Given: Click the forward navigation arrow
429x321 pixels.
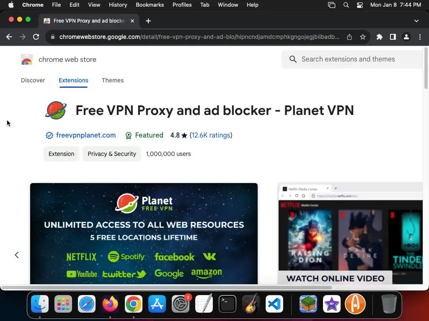Looking at the screenshot, I should pyautogui.click(x=23, y=37).
